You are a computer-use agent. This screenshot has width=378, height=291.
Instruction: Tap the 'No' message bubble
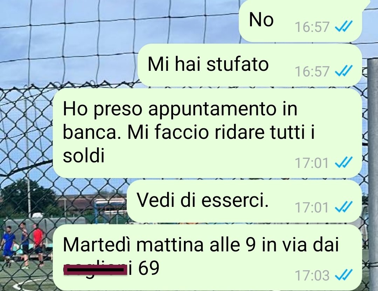click(300, 20)
